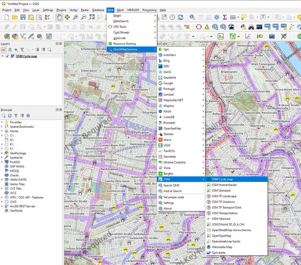
Task: Click the Zoom Full extent icon
Action: click(92, 17)
